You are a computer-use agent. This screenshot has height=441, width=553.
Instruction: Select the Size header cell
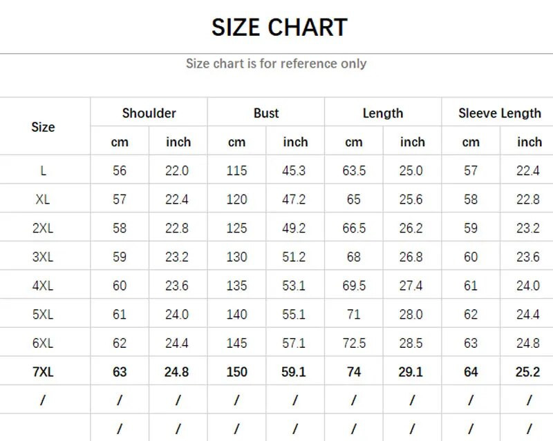[43, 127]
